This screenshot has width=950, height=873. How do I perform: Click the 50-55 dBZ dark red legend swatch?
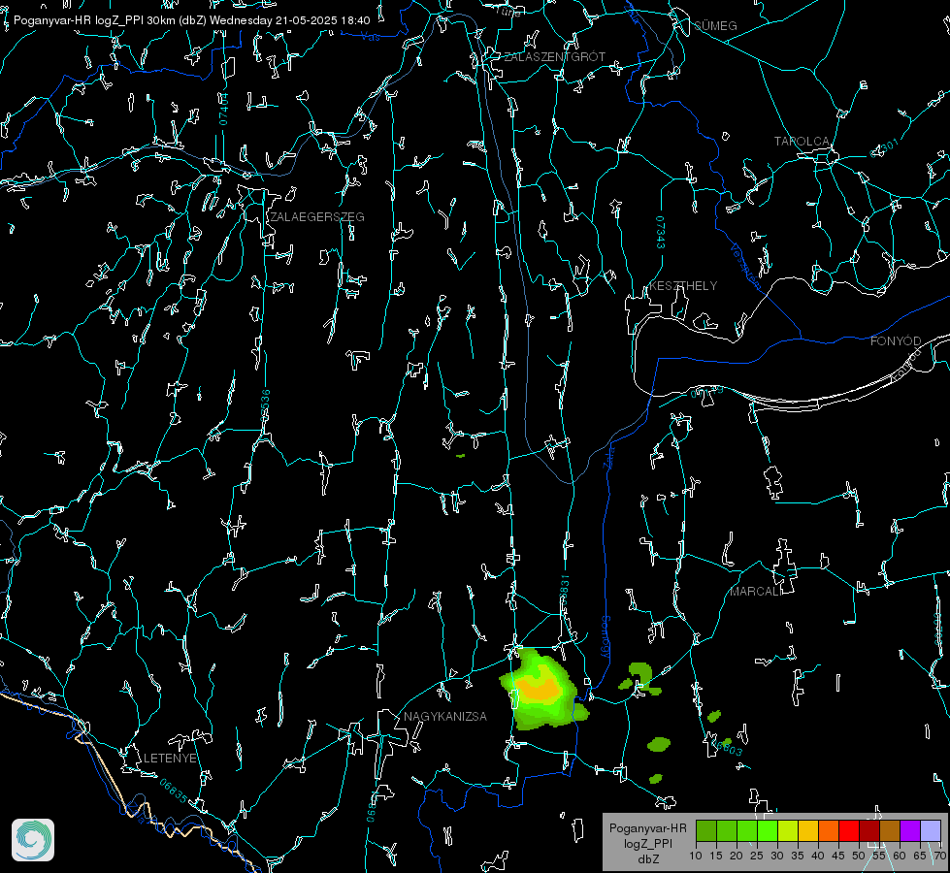[x=868, y=830]
